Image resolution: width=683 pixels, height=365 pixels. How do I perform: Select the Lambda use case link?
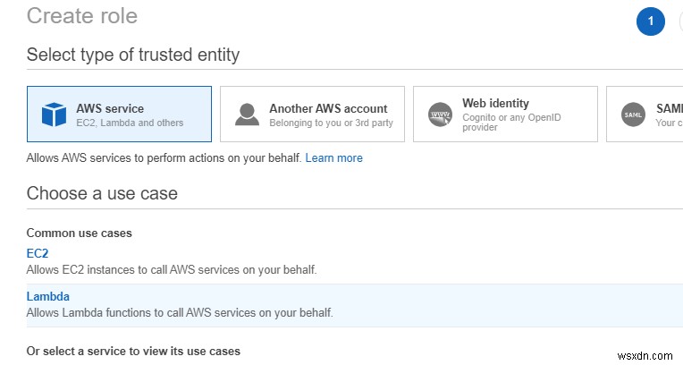48,296
